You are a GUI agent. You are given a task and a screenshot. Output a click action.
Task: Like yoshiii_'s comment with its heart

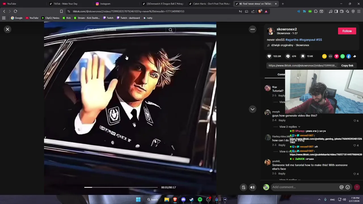tap(354, 174)
